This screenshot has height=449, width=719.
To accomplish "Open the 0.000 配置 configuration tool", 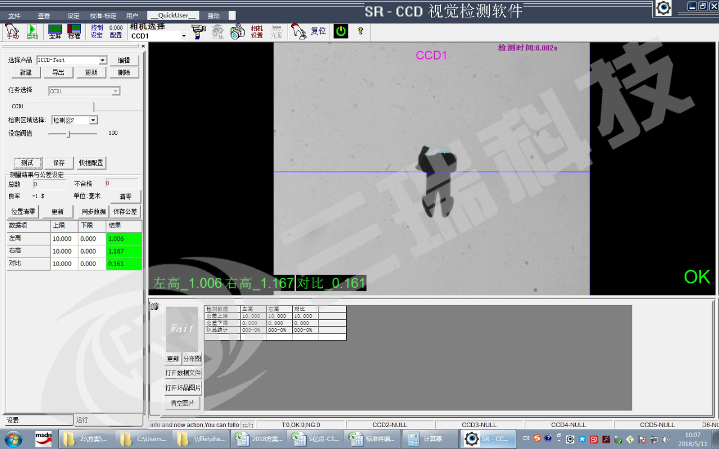I will click(x=116, y=31).
